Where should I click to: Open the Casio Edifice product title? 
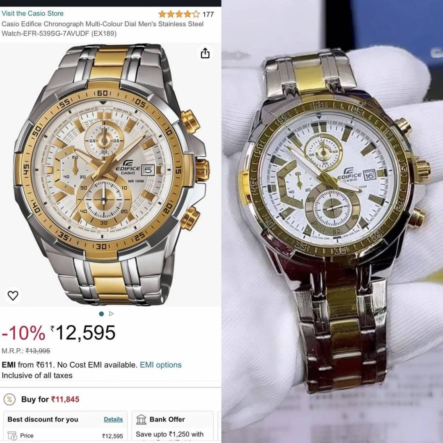pos(102,29)
